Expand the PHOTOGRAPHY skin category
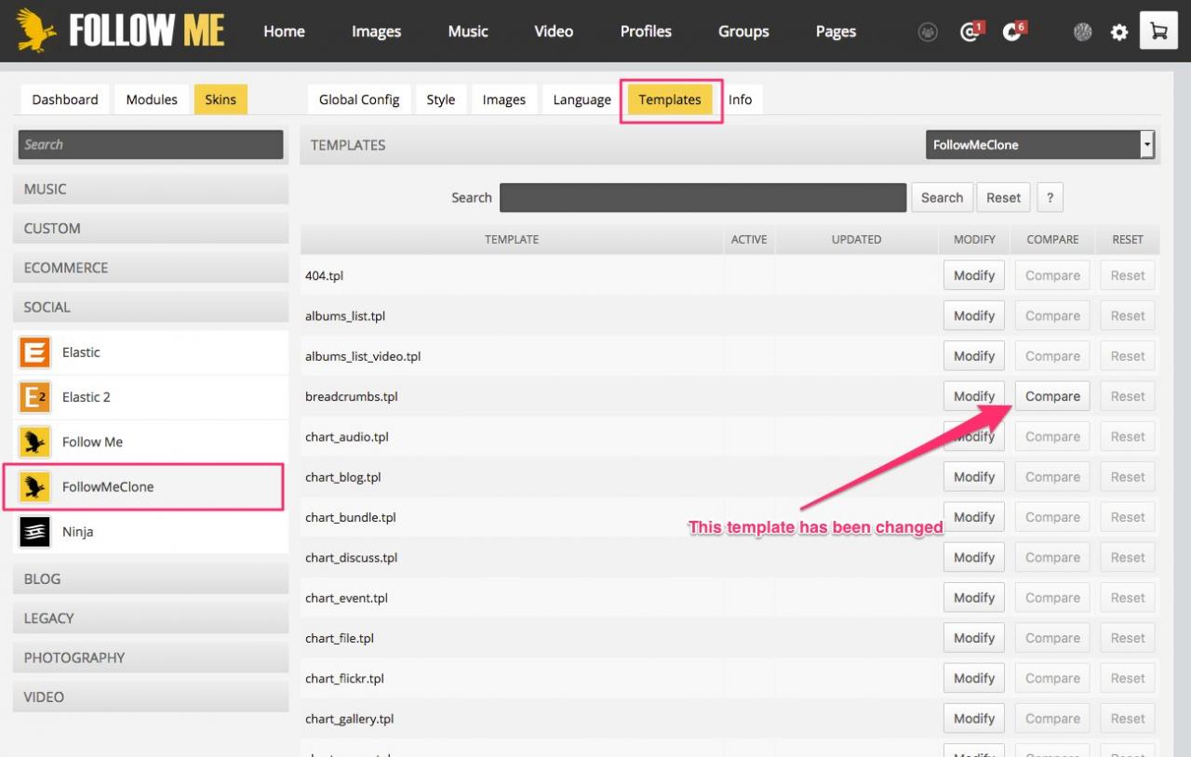This screenshot has width=1191, height=757. coord(151,657)
